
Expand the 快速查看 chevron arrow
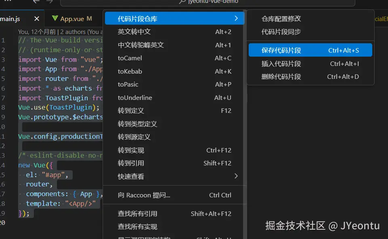[236, 176]
